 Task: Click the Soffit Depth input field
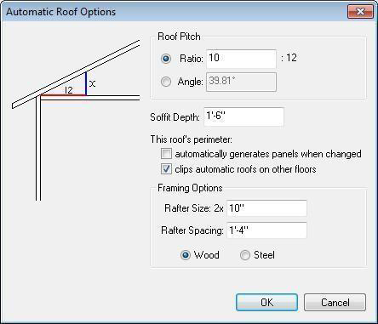pyautogui.click(x=243, y=117)
